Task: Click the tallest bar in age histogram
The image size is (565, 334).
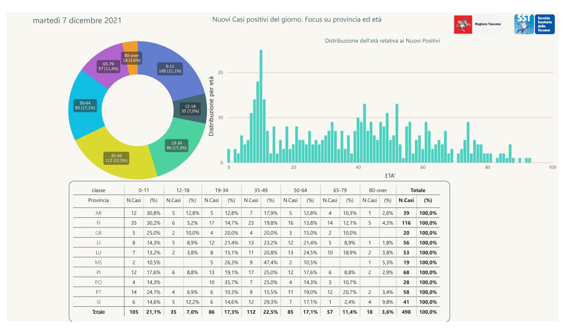Action: pyautogui.click(x=261, y=106)
